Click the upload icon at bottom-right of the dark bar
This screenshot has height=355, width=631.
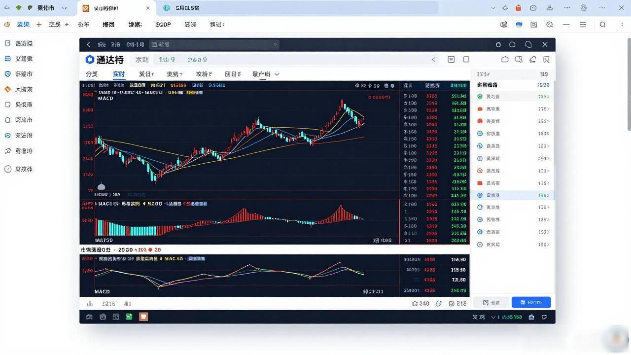click(x=531, y=317)
